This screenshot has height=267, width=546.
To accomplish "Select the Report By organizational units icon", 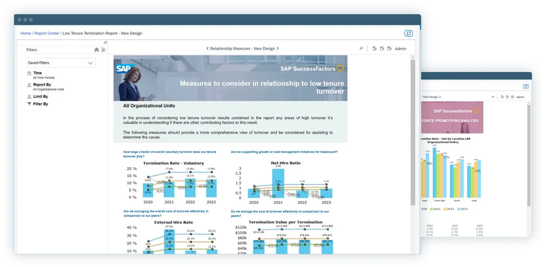I will tap(29, 85).
